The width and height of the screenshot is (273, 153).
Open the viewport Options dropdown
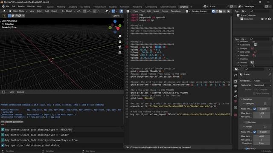tap(117, 16)
